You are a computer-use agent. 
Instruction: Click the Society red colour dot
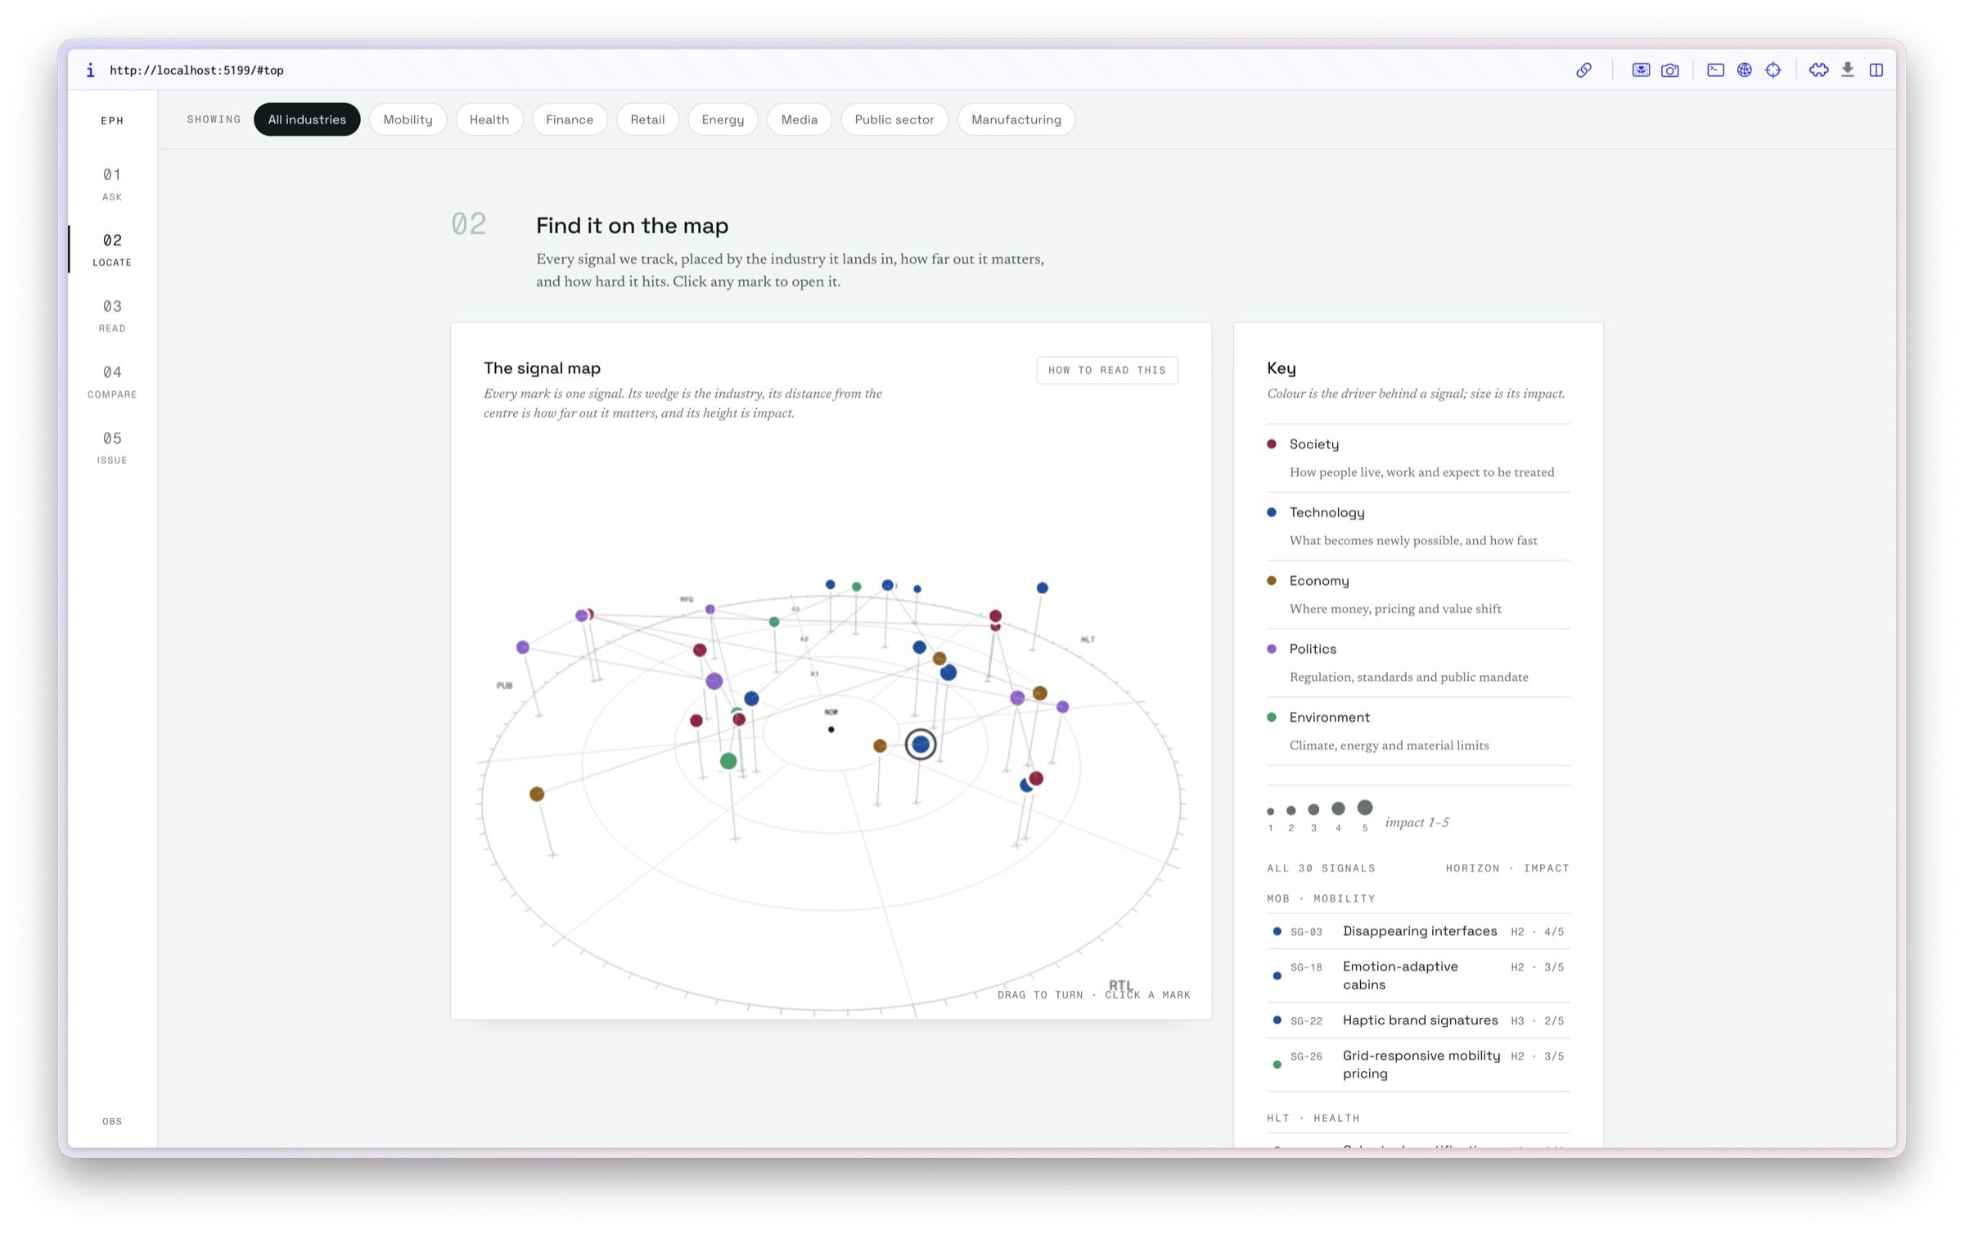(x=1272, y=444)
